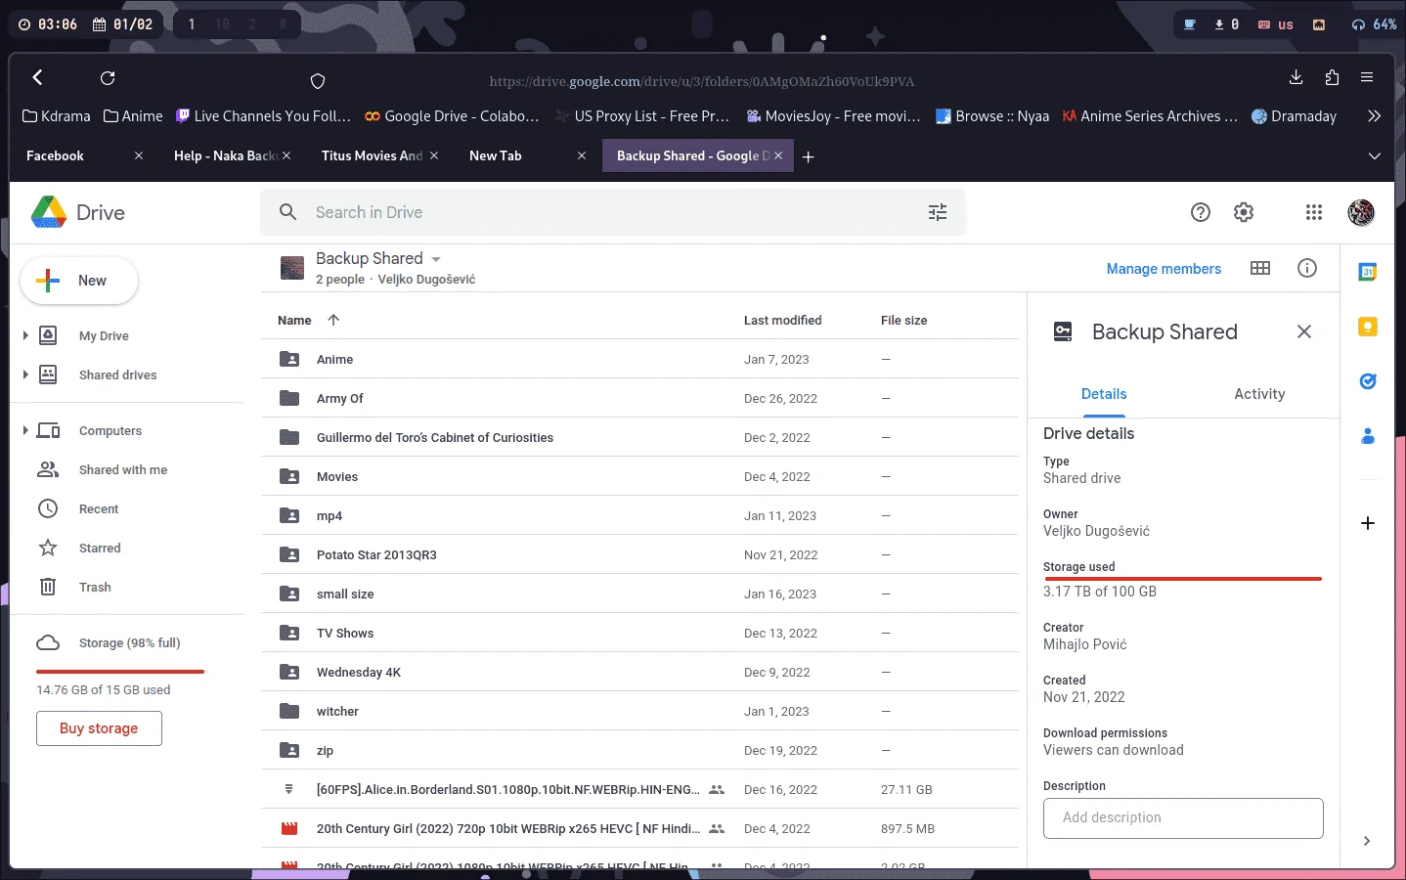Open a new browser tab
Screen dimensions: 1406x880
pyautogui.click(x=809, y=156)
